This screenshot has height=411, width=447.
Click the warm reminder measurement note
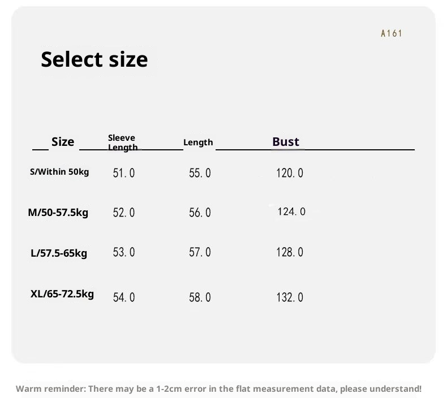pos(218,389)
